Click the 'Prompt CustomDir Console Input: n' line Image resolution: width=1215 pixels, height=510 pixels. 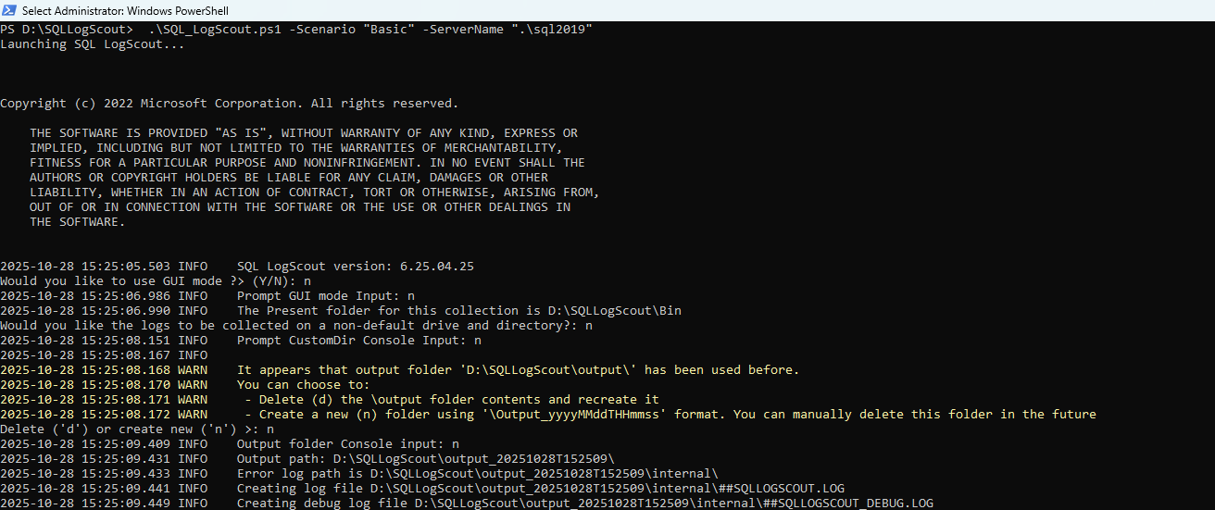(x=241, y=341)
